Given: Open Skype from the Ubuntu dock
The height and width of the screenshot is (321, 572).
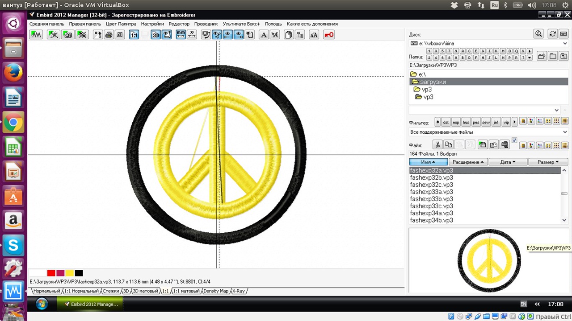Looking at the screenshot, I should (x=13, y=245).
